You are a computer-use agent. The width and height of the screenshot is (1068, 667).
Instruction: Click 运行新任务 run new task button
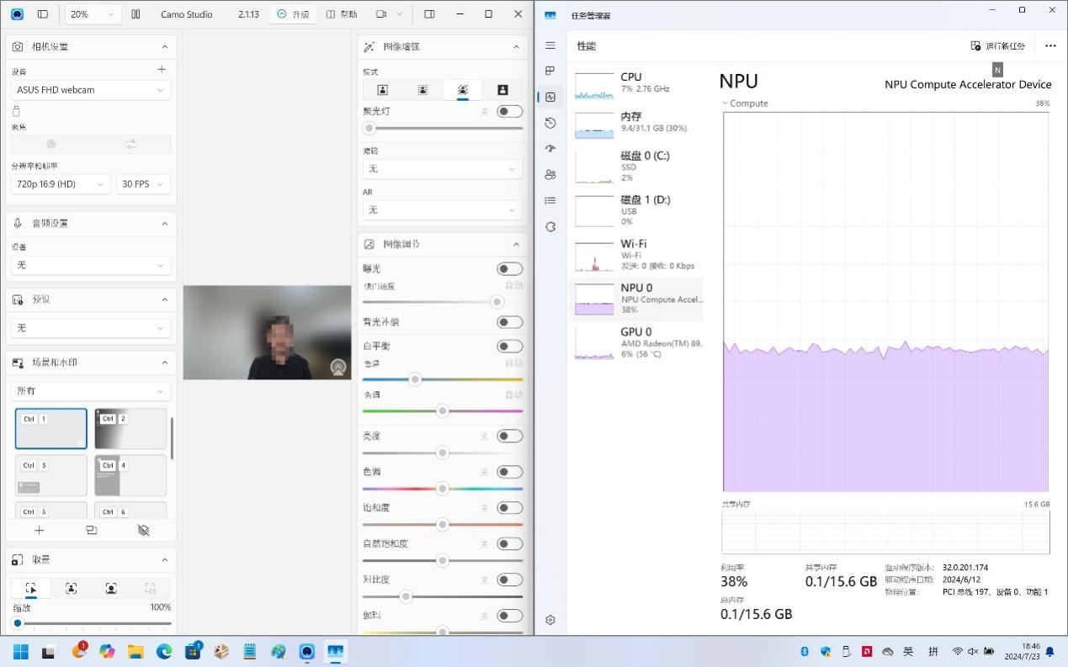[998, 46]
